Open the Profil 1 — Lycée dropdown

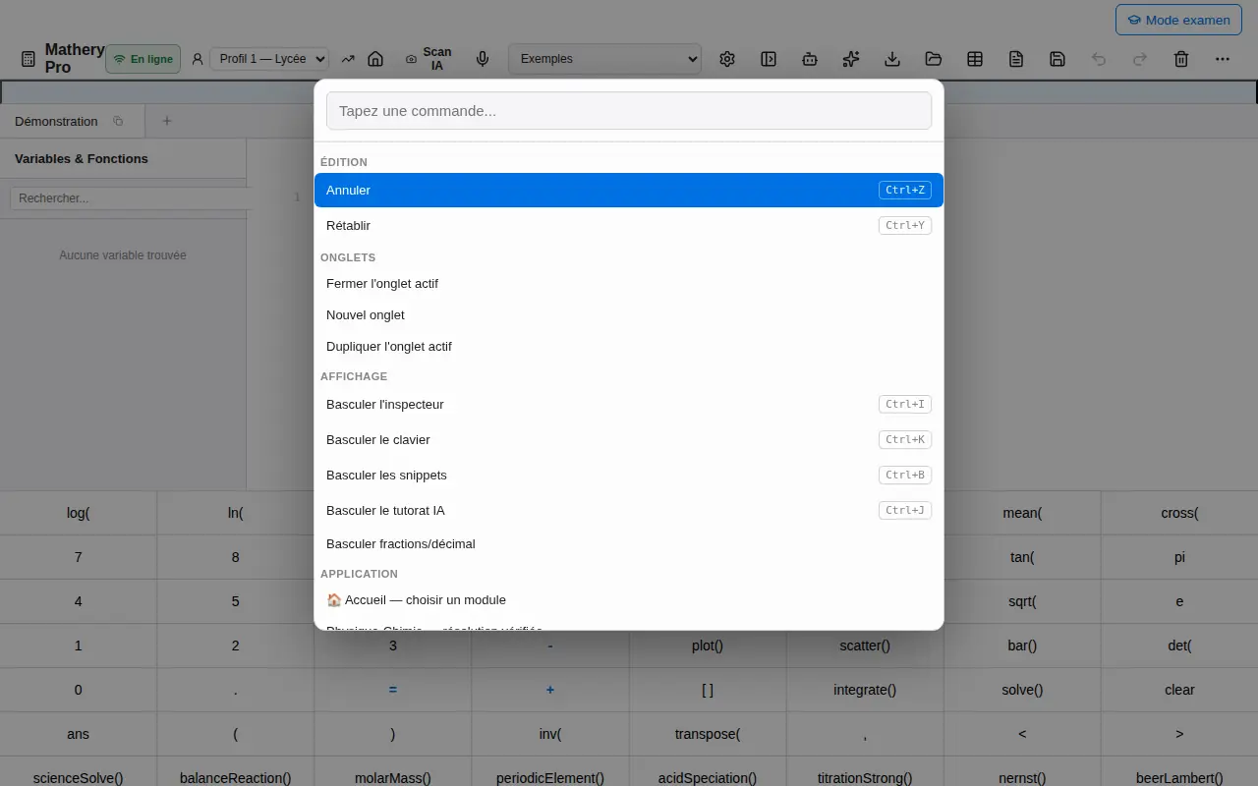click(x=269, y=59)
